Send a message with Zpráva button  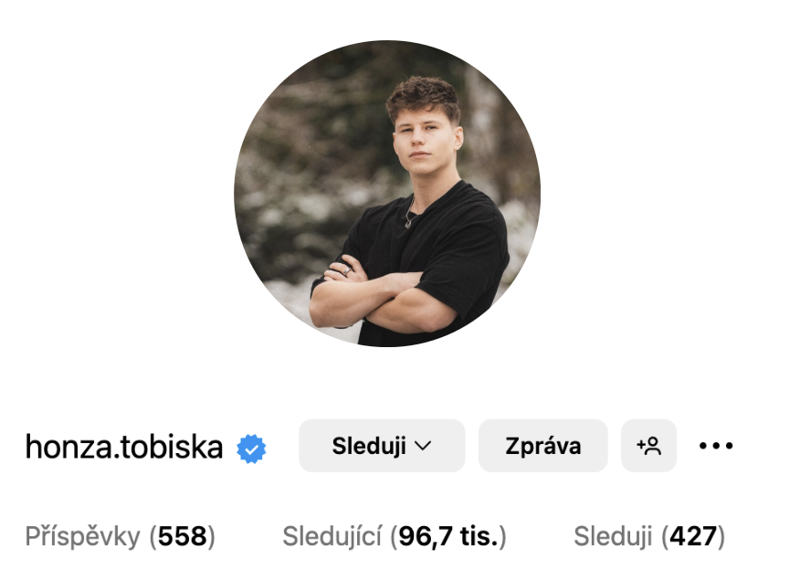pos(542,446)
